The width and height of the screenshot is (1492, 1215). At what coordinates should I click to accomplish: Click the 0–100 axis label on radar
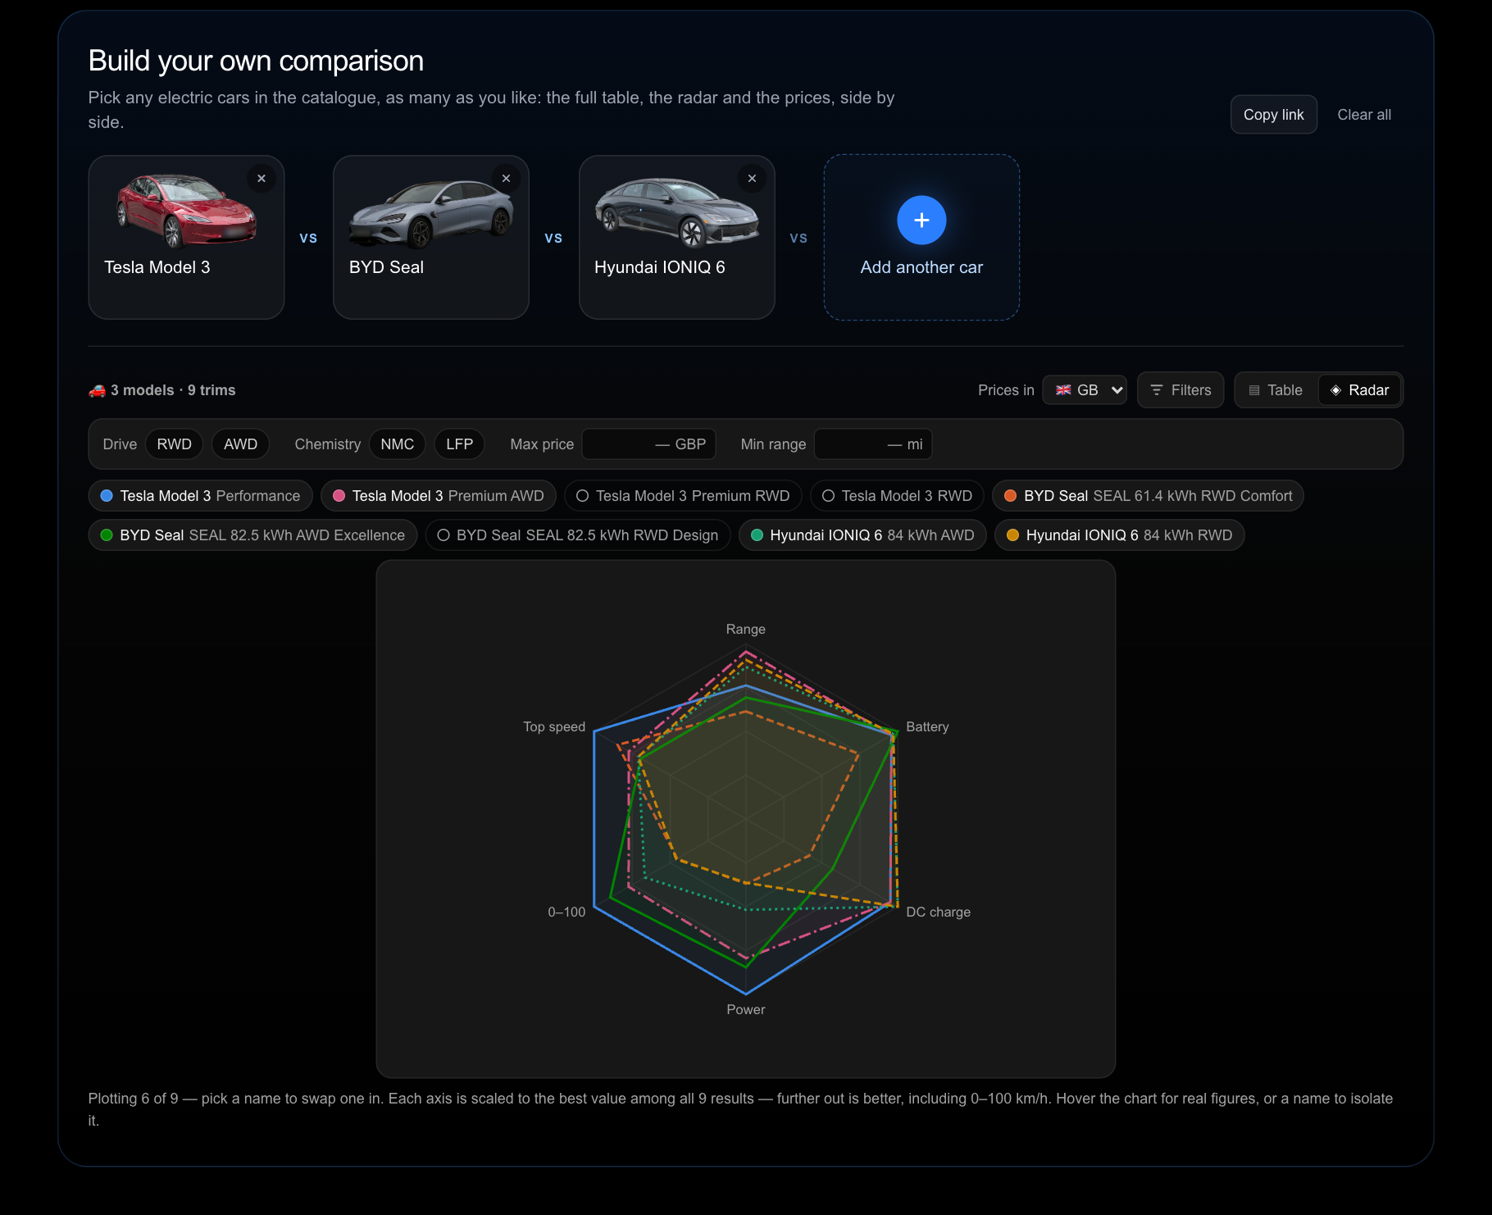click(566, 912)
